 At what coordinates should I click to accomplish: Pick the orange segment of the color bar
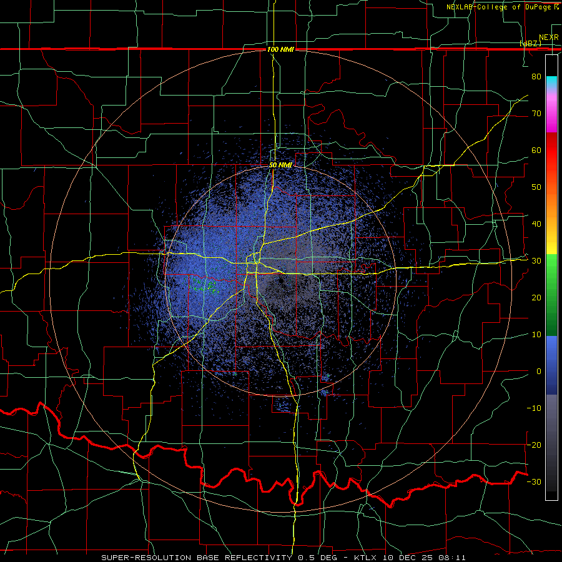(551, 204)
